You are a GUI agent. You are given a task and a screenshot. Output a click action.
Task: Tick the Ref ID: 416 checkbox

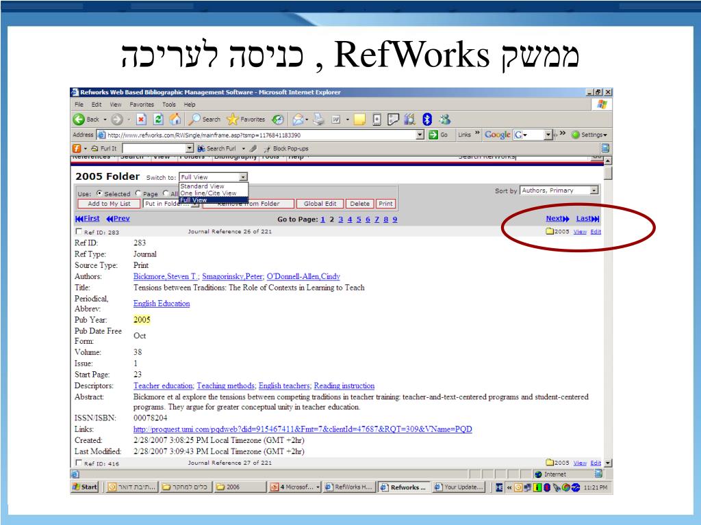click(79, 463)
